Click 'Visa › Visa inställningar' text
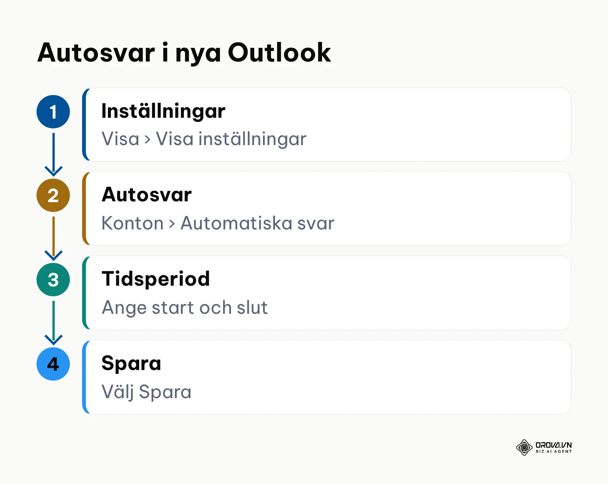 coord(204,139)
